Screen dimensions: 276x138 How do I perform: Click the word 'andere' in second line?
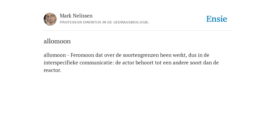coord(181,63)
